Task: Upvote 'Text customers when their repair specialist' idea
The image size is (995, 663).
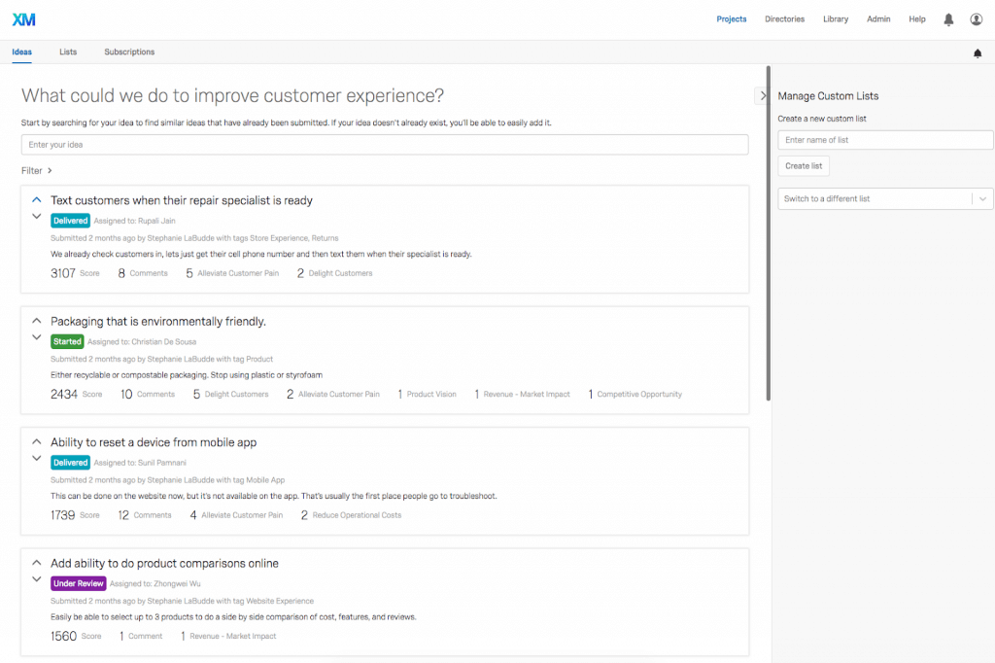Action: pos(37,199)
